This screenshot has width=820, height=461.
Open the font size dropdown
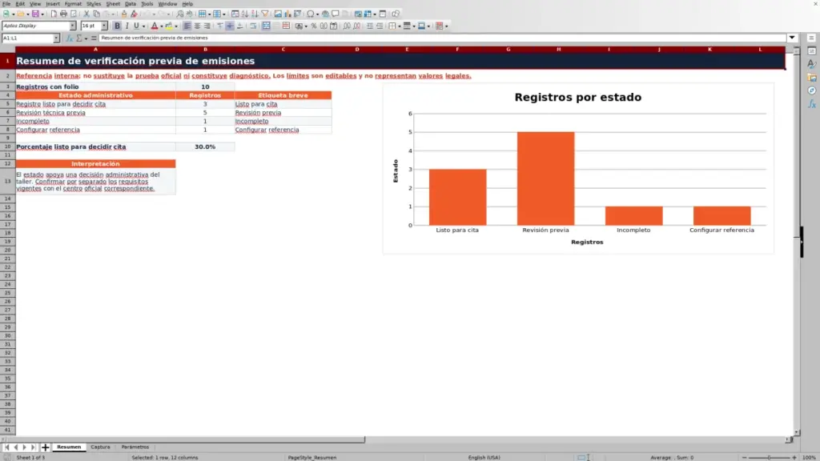pyautogui.click(x=105, y=26)
